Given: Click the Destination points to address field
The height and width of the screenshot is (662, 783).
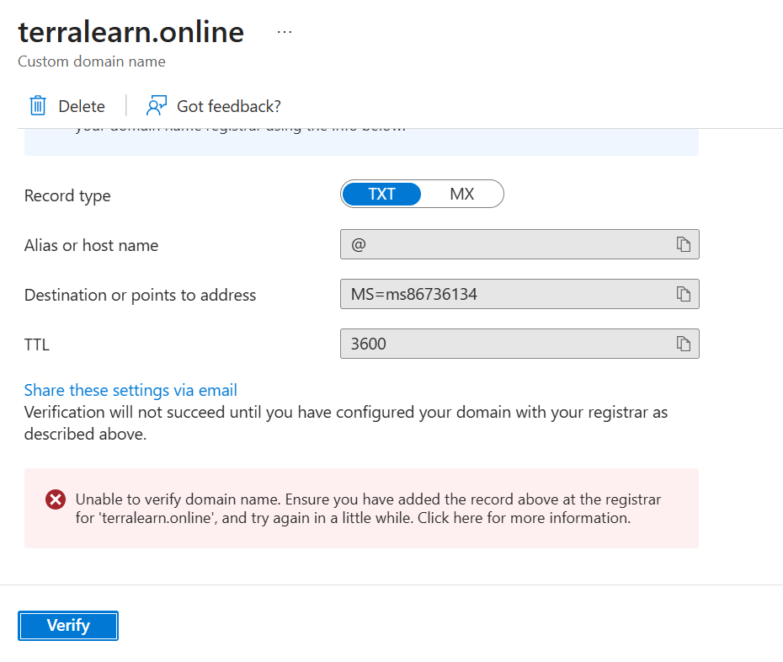Looking at the screenshot, I should [505, 293].
